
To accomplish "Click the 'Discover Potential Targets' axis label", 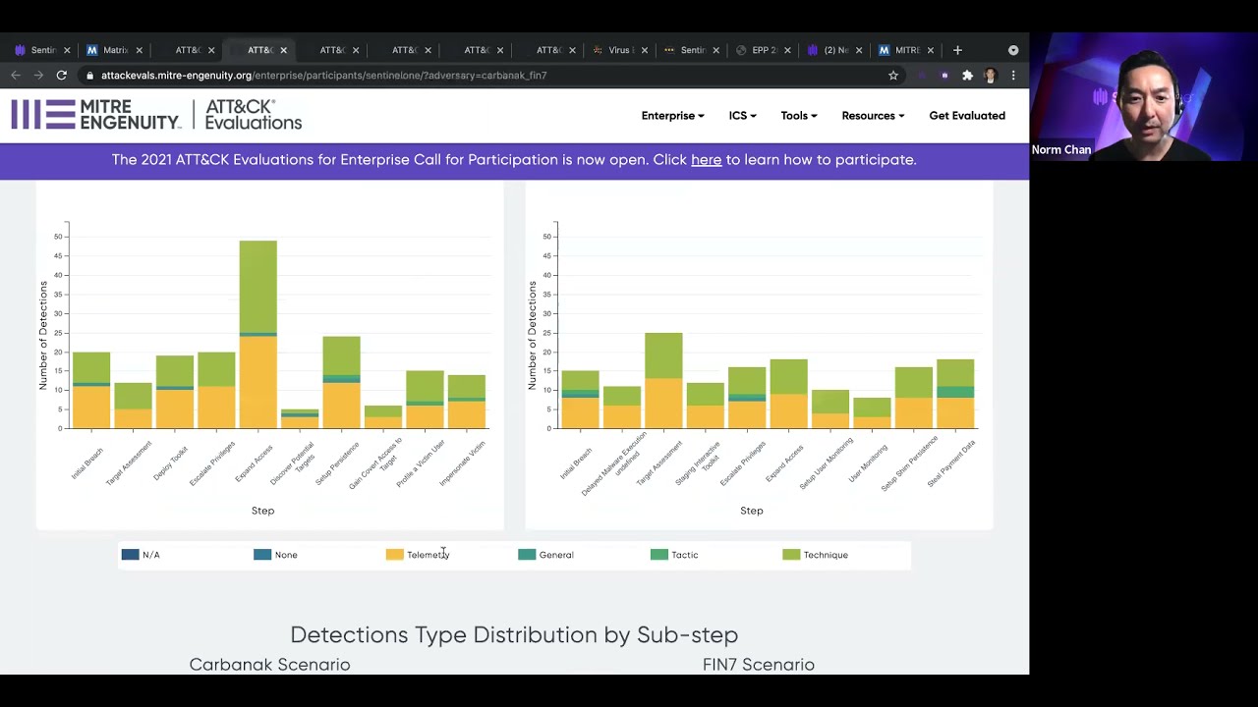I will (x=292, y=462).
